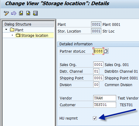Select Storage location tree item
The width and height of the screenshot is (139, 126).
point(35,35)
